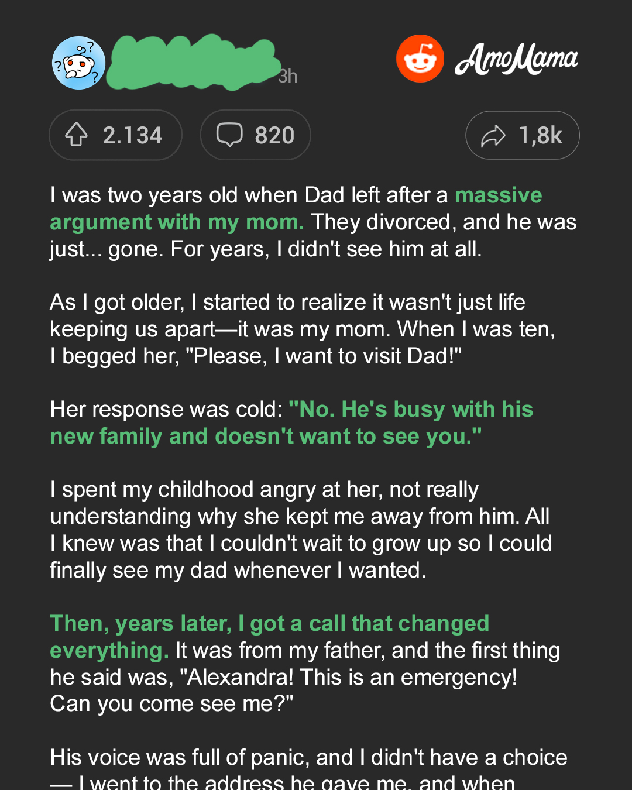
Task: Open the comments speech bubble icon
Action: [229, 135]
